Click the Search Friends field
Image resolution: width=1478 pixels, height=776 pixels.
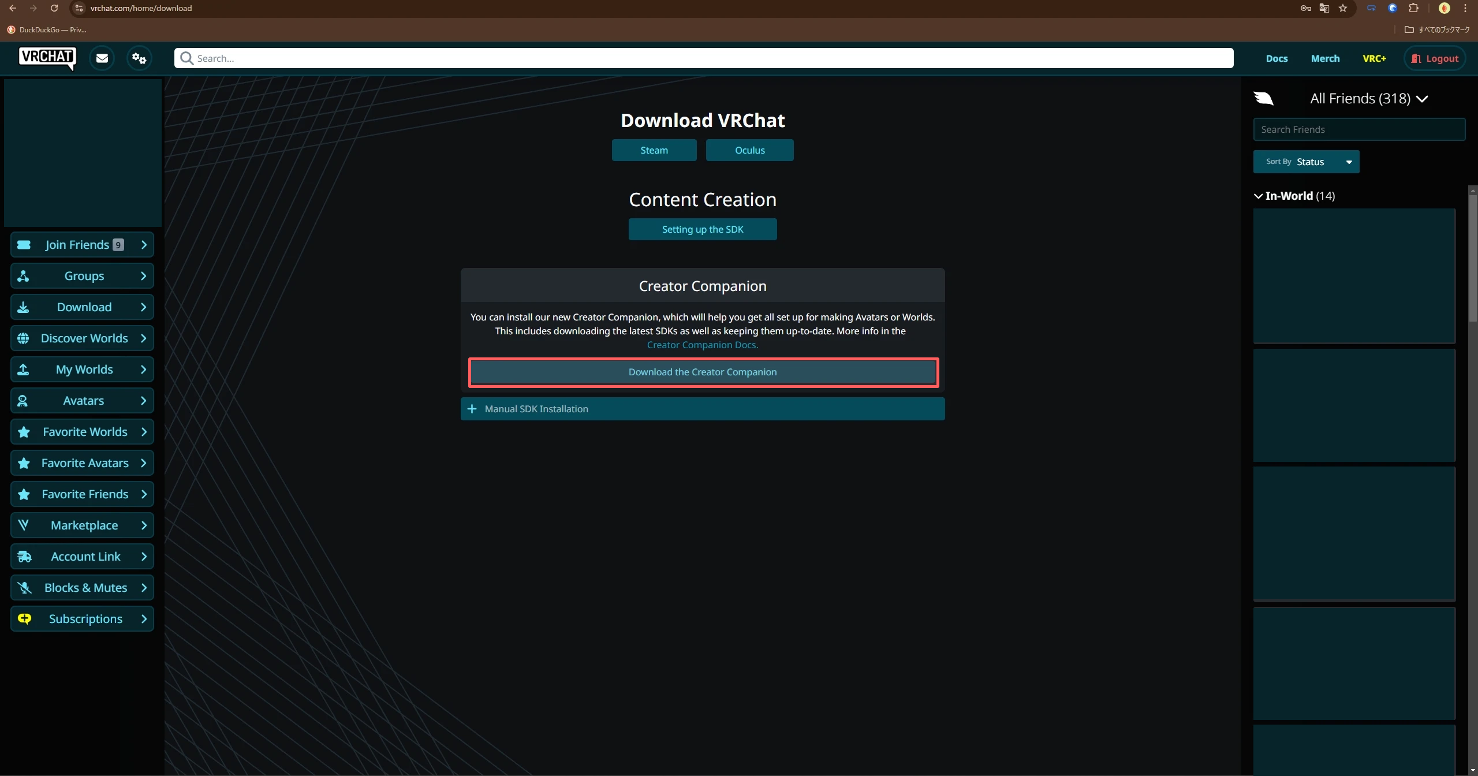point(1359,129)
